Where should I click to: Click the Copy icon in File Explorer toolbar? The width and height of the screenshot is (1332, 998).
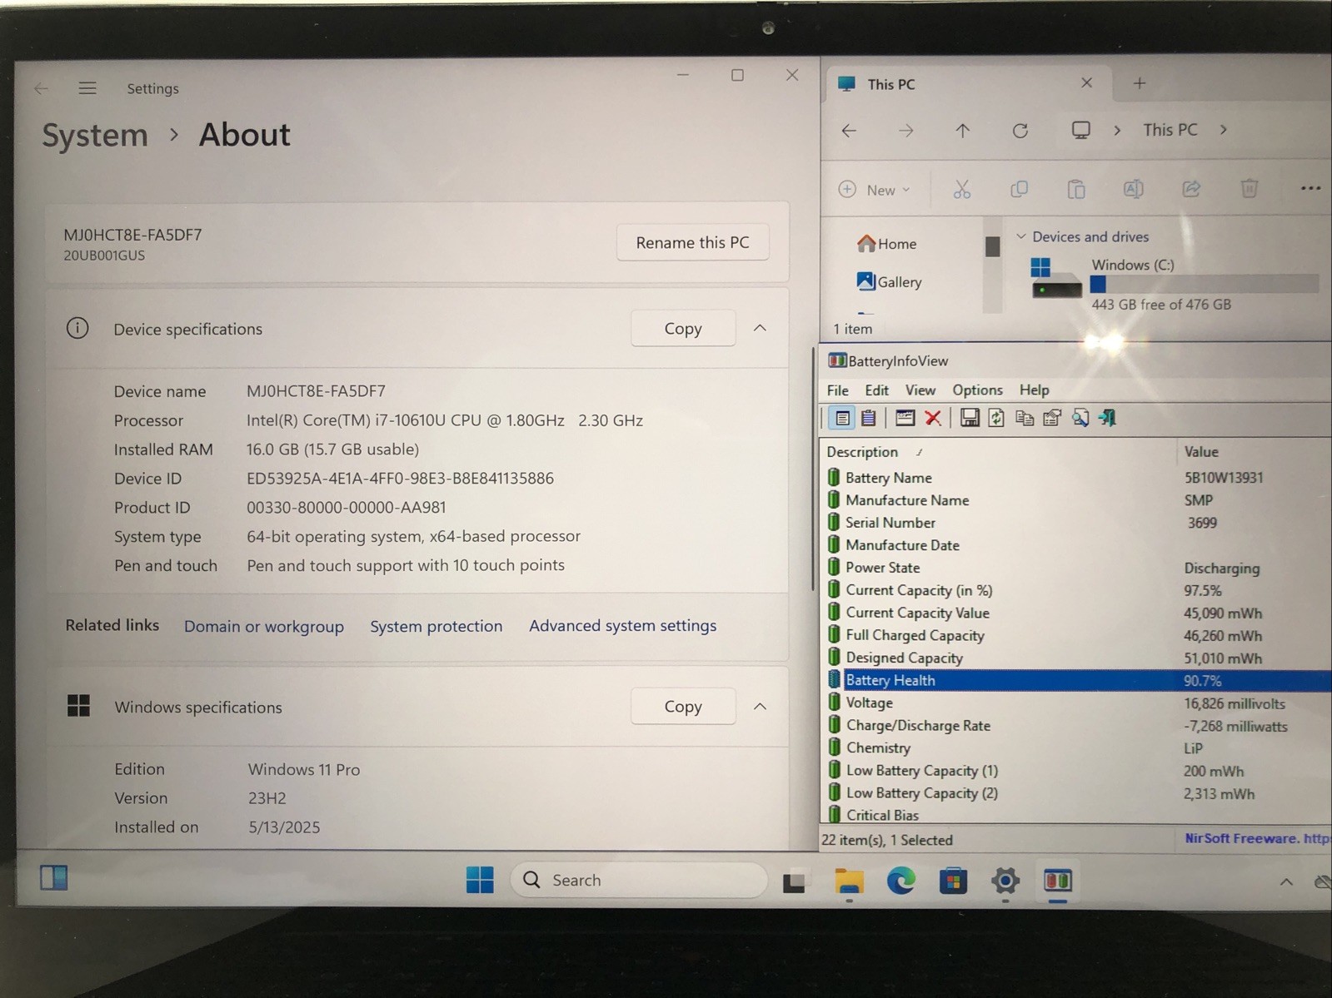(1019, 190)
